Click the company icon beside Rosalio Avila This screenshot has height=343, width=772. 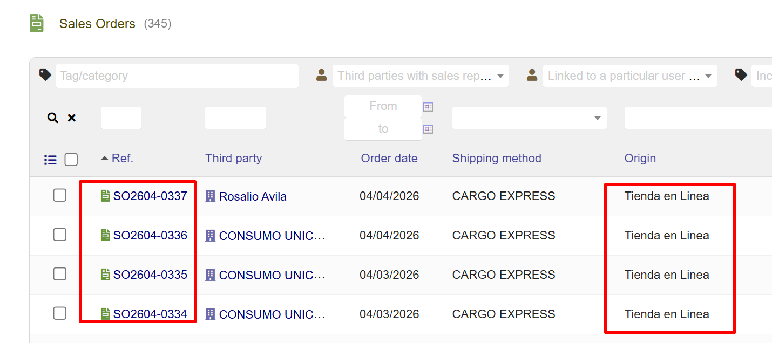[211, 196]
